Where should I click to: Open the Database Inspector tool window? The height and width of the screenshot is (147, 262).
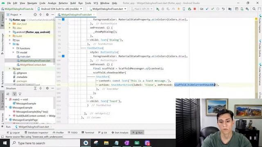point(36,133)
